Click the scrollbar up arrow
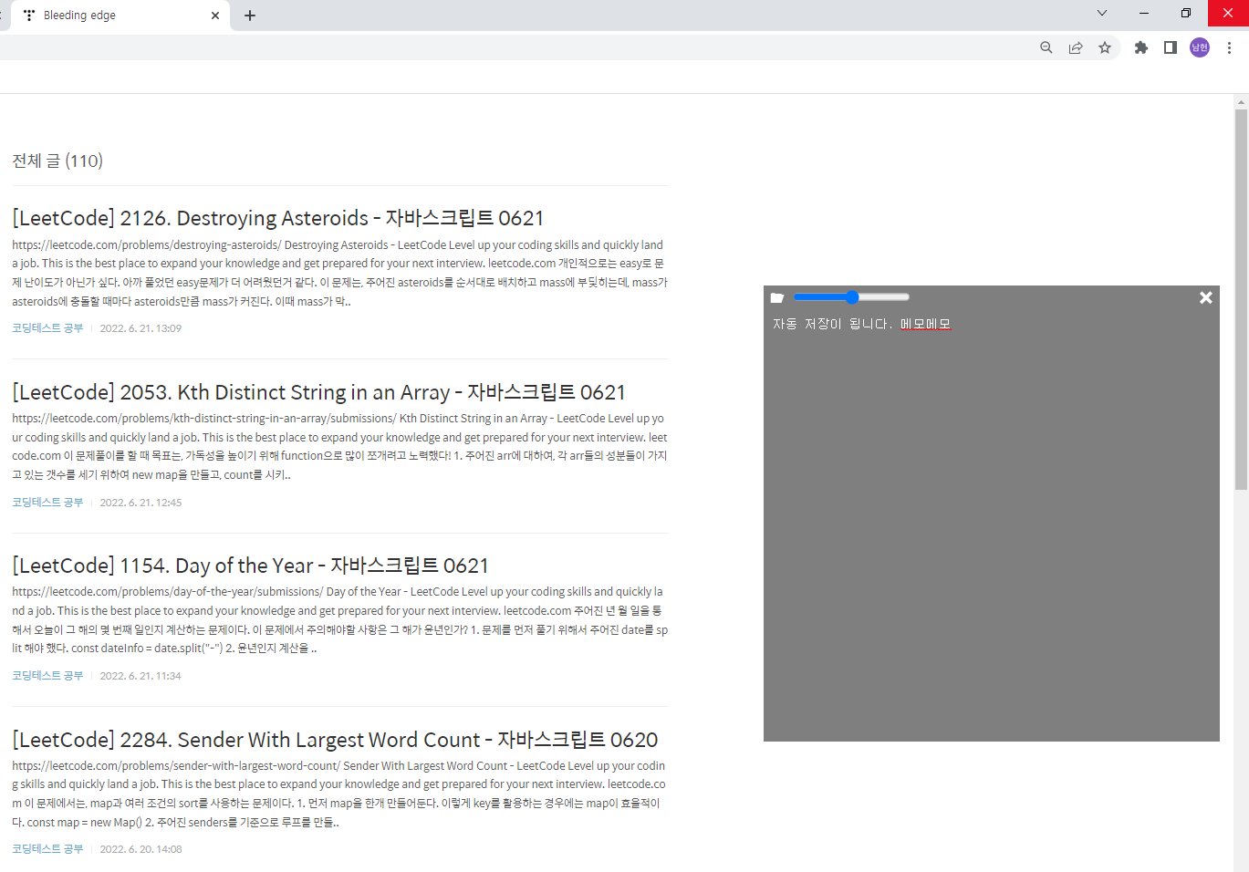 [1241, 101]
